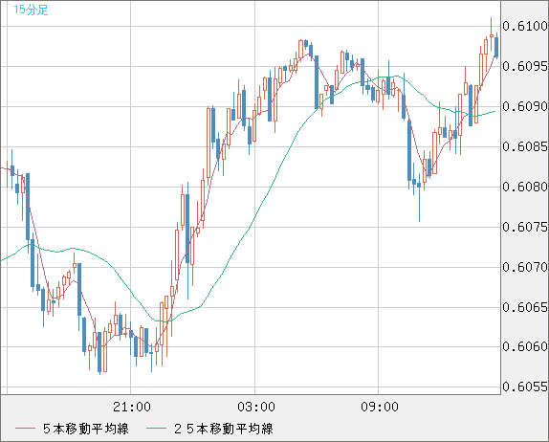Click the 0.6070 price axis label
549x442 pixels.
[x=525, y=268]
